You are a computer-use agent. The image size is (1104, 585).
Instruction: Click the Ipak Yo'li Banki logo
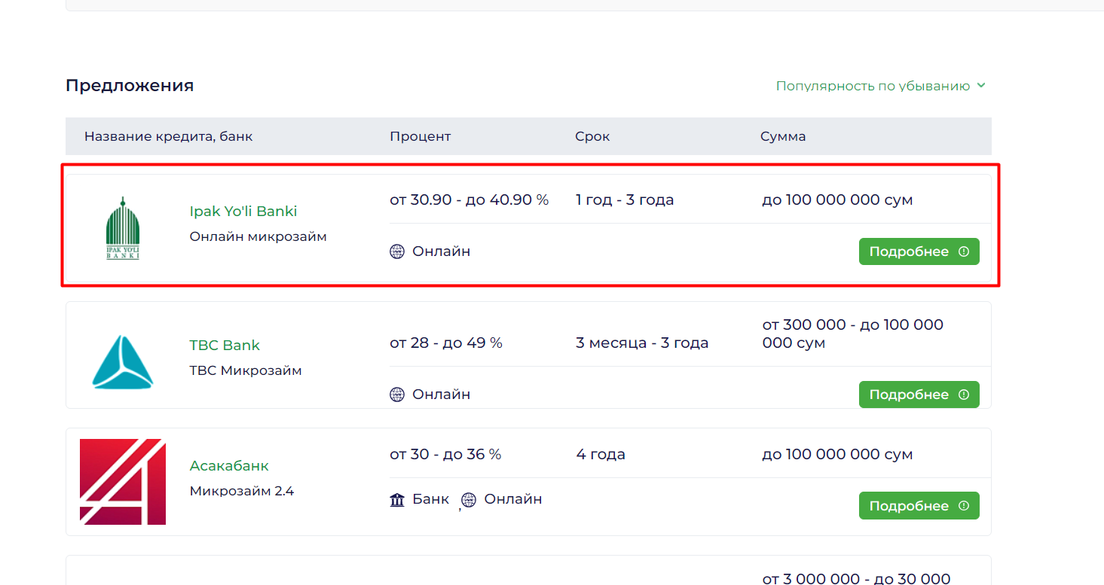[123, 228]
